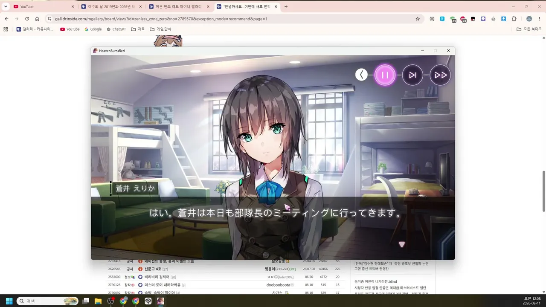The height and width of the screenshot is (307, 546).
Task: Click the address bar URL
Action: [x=161, y=19]
